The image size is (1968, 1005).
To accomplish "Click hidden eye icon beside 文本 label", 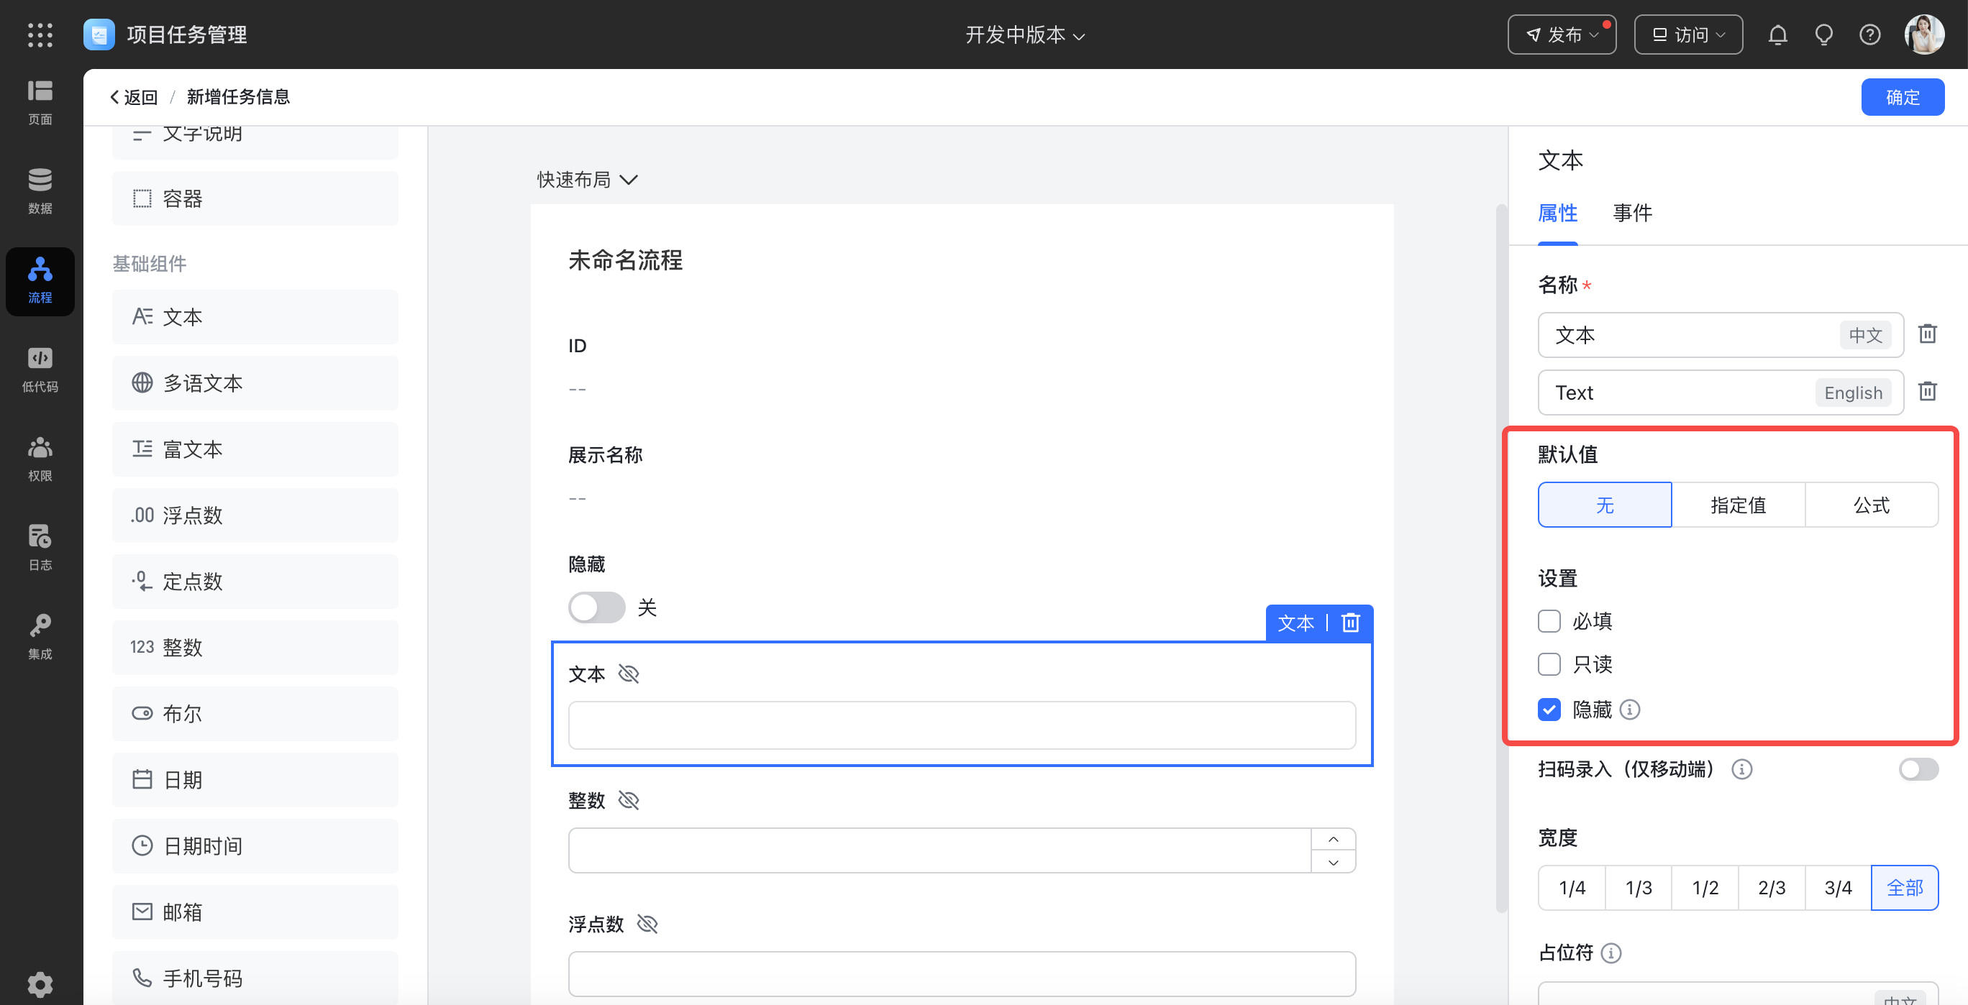I will tap(628, 674).
